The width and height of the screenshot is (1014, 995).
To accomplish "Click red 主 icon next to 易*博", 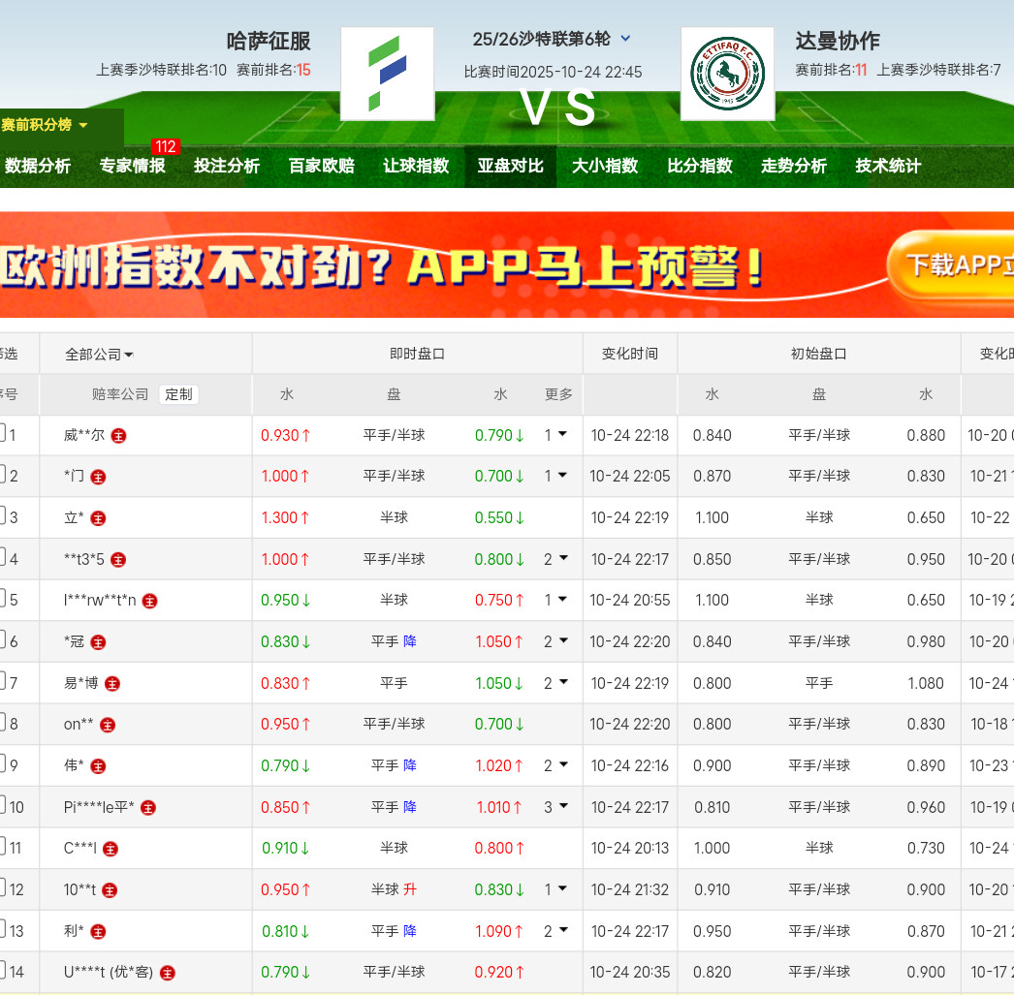I will point(112,684).
